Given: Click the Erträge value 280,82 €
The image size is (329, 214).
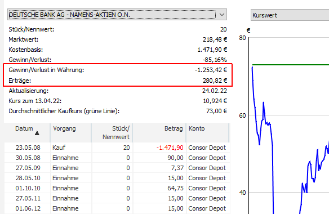Looking at the screenshot, I should click(215, 81).
